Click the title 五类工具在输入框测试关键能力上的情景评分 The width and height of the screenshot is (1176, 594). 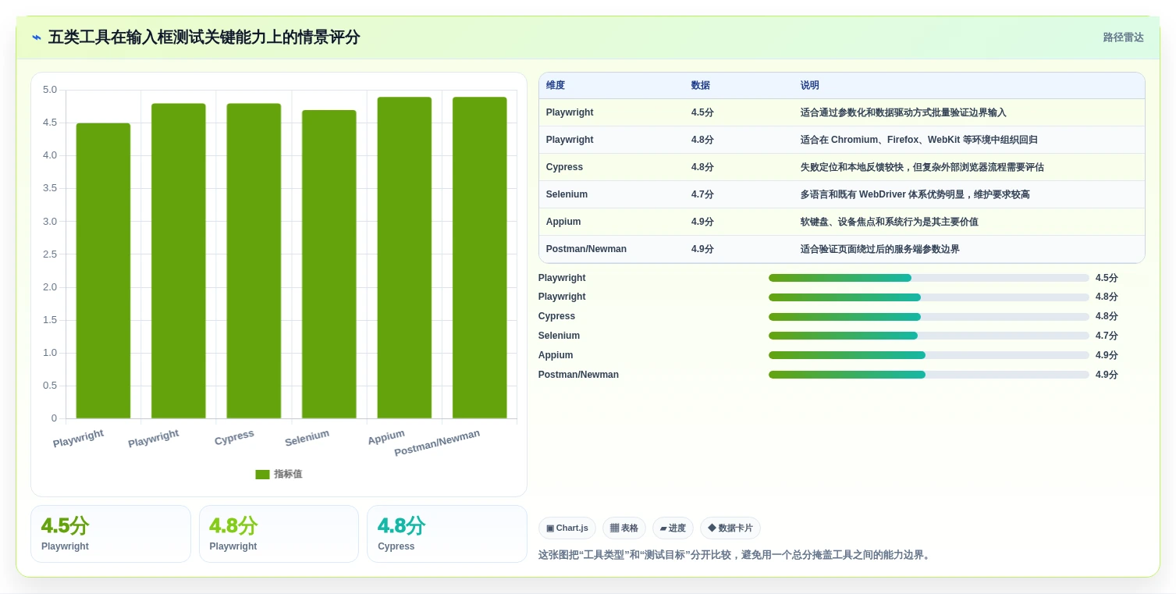point(204,37)
